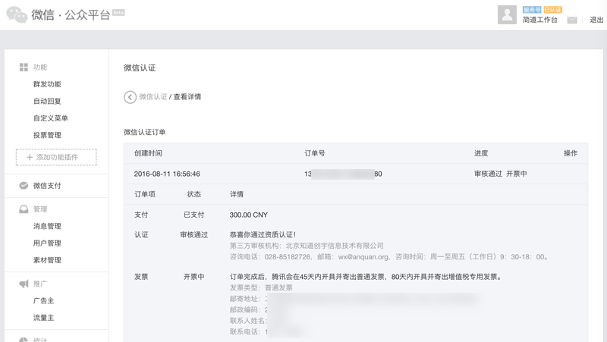Open 流量主 menu item
The image size is (607, 342).
click(44, 318)
